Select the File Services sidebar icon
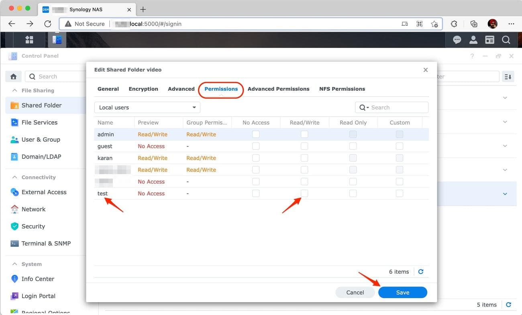522x315 pixels. point(15,122)
